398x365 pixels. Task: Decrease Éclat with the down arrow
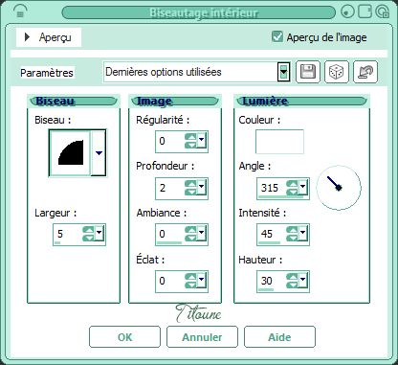190,285
